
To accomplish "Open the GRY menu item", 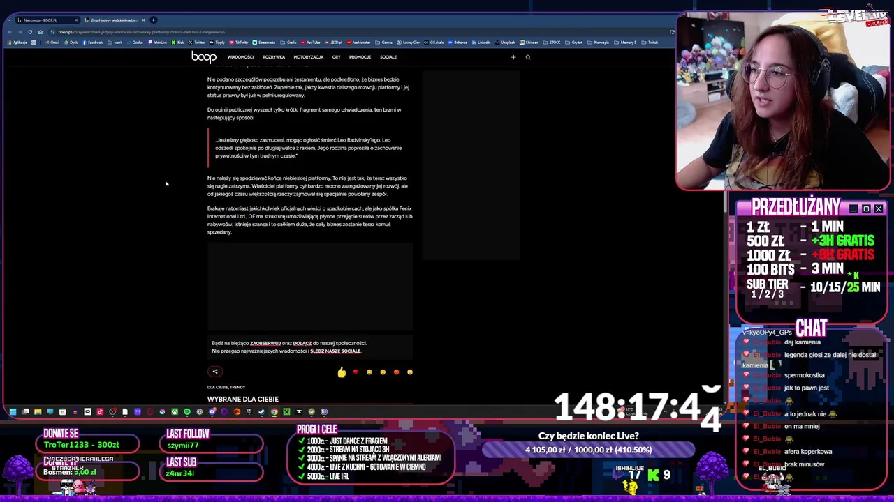I will [x=336, y=57].
